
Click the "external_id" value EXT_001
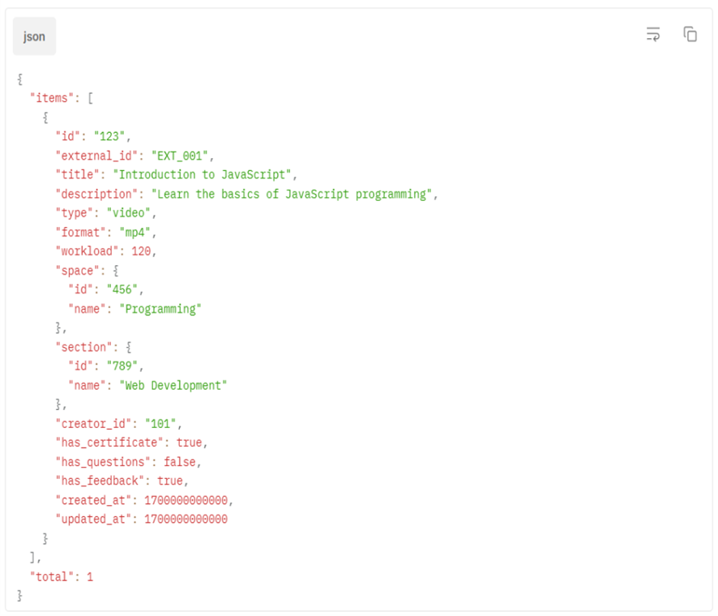click(x=182, y=156)
